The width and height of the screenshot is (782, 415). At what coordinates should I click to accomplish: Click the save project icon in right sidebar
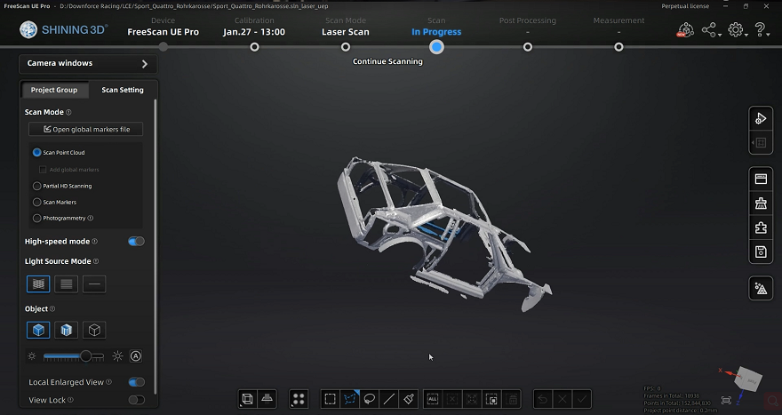pos(761,251)
